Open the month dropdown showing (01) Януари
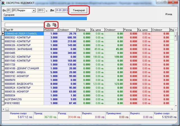This screenshot has height=126, width=180. point(34,10)
